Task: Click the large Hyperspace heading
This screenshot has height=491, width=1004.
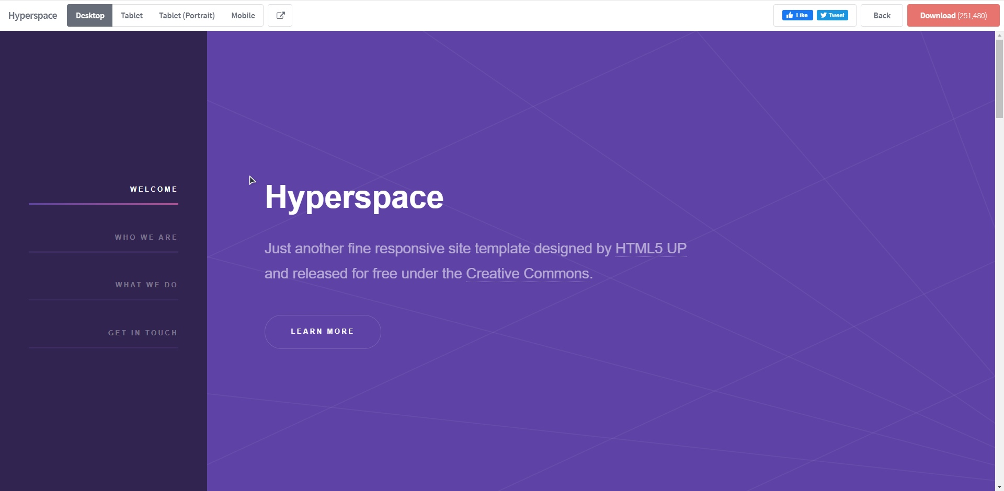Action: coord(354,197)
